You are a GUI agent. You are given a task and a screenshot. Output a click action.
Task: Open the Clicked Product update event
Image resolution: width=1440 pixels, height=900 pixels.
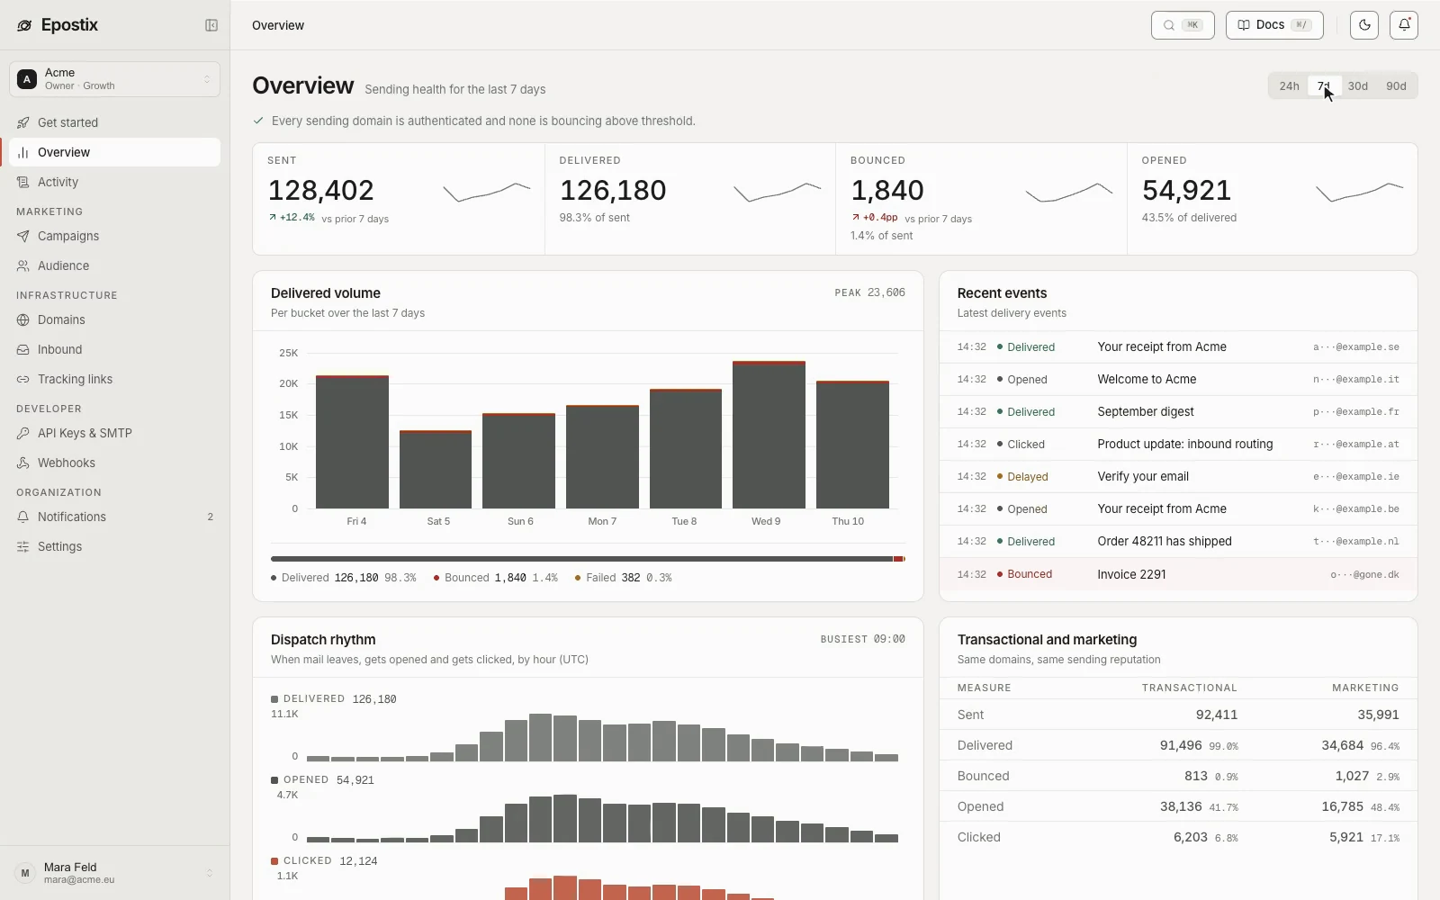pyautogui.click(x=1178, y=445)
